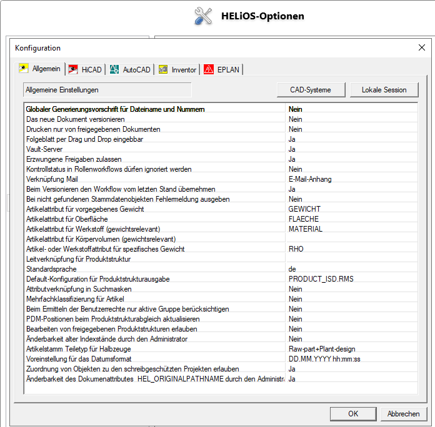The height and width of the screenshot is (427, 435).
Task: Select 'Artikelstamm Teiletyp für Halbzeuge' row
Action: (221, 348)
